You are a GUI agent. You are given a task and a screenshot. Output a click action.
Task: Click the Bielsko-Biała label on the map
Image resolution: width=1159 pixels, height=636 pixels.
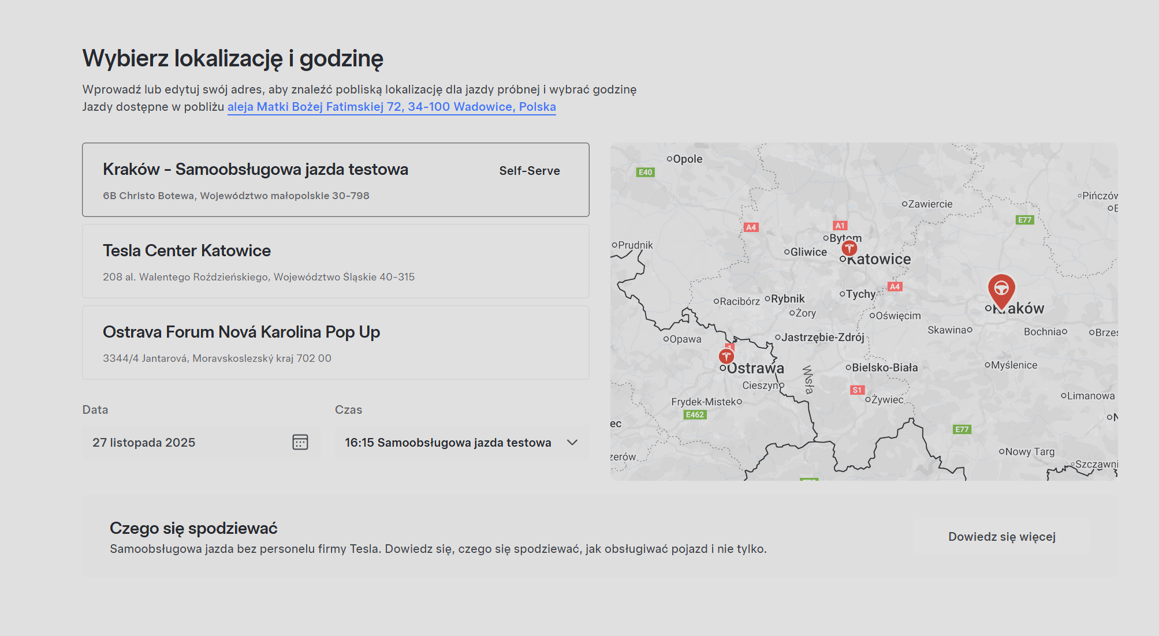tap(884, 368)
